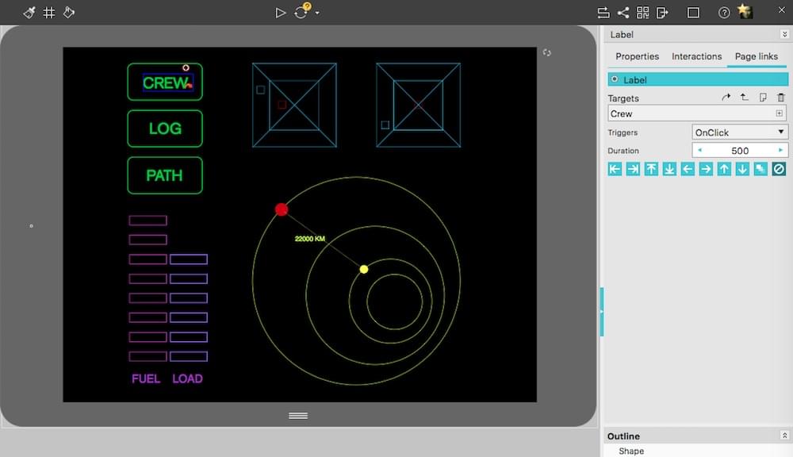Screen dimensions: 793x457
Task: Select the paint bucket fill tool
Action: [x=69, y=12]
